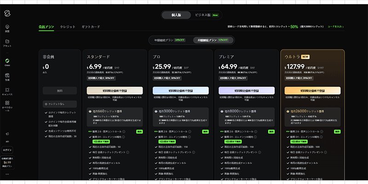Click 1080p動画生成 feature in スタンダード plan

point(100,168)
